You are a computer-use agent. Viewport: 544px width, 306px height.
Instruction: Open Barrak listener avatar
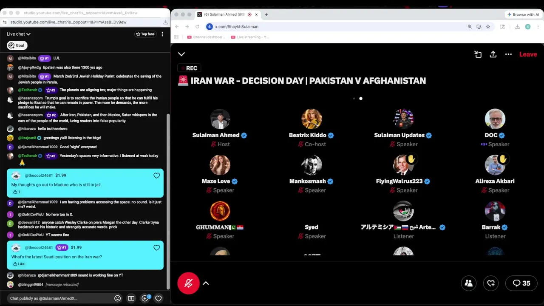pos(495,211)
